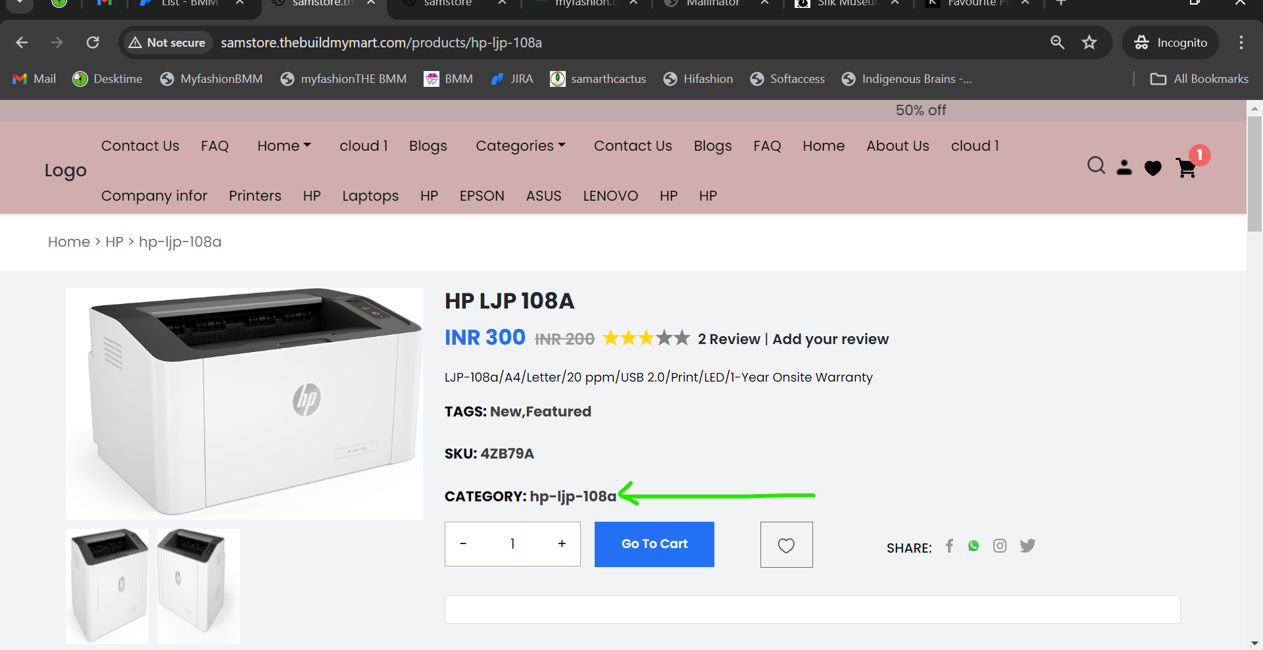Open the user account profile icon
This screenshot has height=650, width=1263.
[1124, 168]
